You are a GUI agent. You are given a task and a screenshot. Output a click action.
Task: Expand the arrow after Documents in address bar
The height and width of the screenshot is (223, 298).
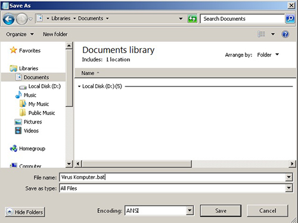coord(107,18)
